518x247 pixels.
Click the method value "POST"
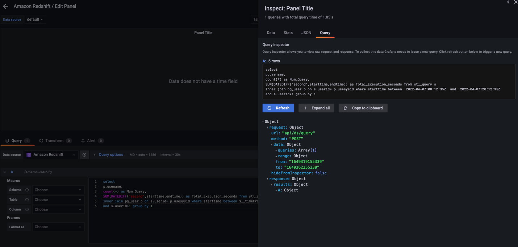296,139
